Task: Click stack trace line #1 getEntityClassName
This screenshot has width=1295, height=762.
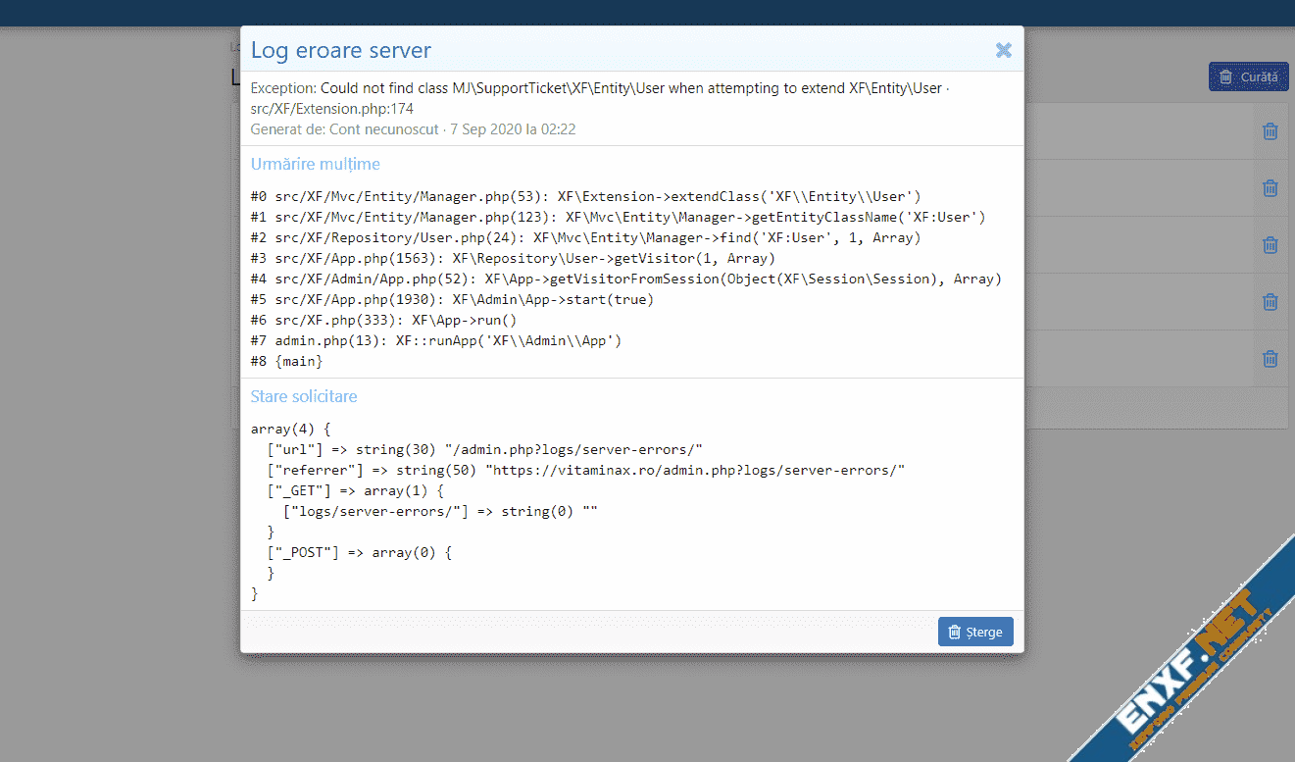Action: [619, 217]
